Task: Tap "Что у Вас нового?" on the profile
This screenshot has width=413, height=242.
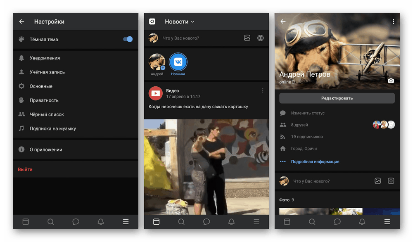Action: pyautogui.click(x=311, y=181)
